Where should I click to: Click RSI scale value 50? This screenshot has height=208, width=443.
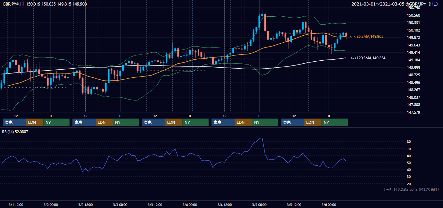click(409, 163)
